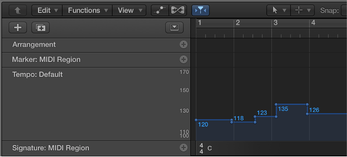Select the Signature: MIDI Region track header
The image size is (347, 157).
pos(96,148)
